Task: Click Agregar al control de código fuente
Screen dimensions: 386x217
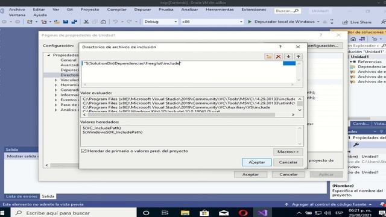Action: [329, 204]
